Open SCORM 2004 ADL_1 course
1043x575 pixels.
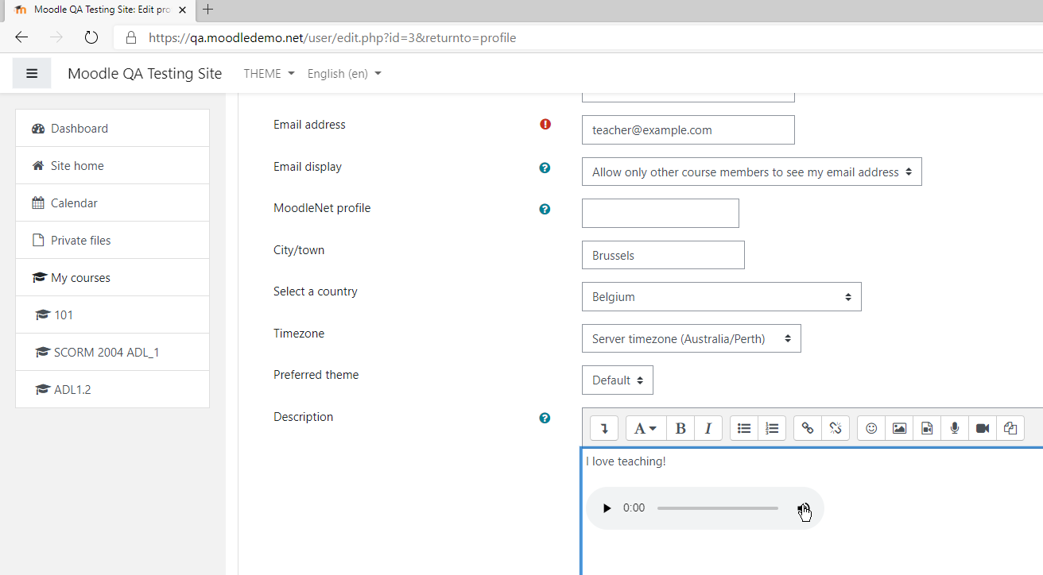point(112,352)
